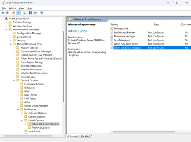
Task: Click the Advanced E-mail Options header folder icon
Action: pos(70,19)
